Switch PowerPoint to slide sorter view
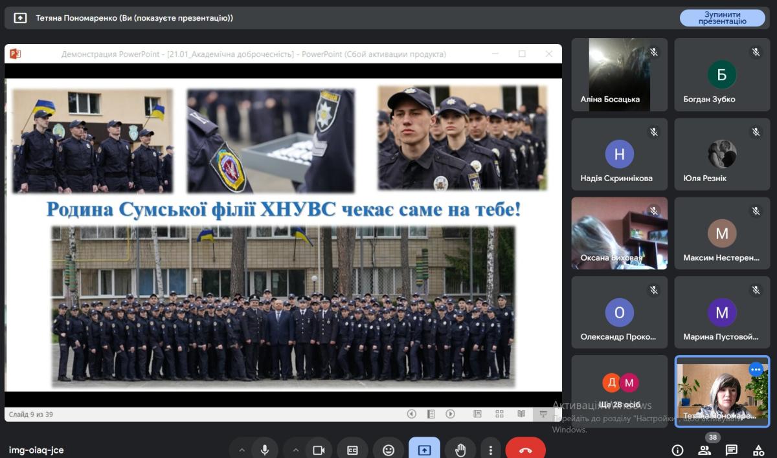 point(499,414)
